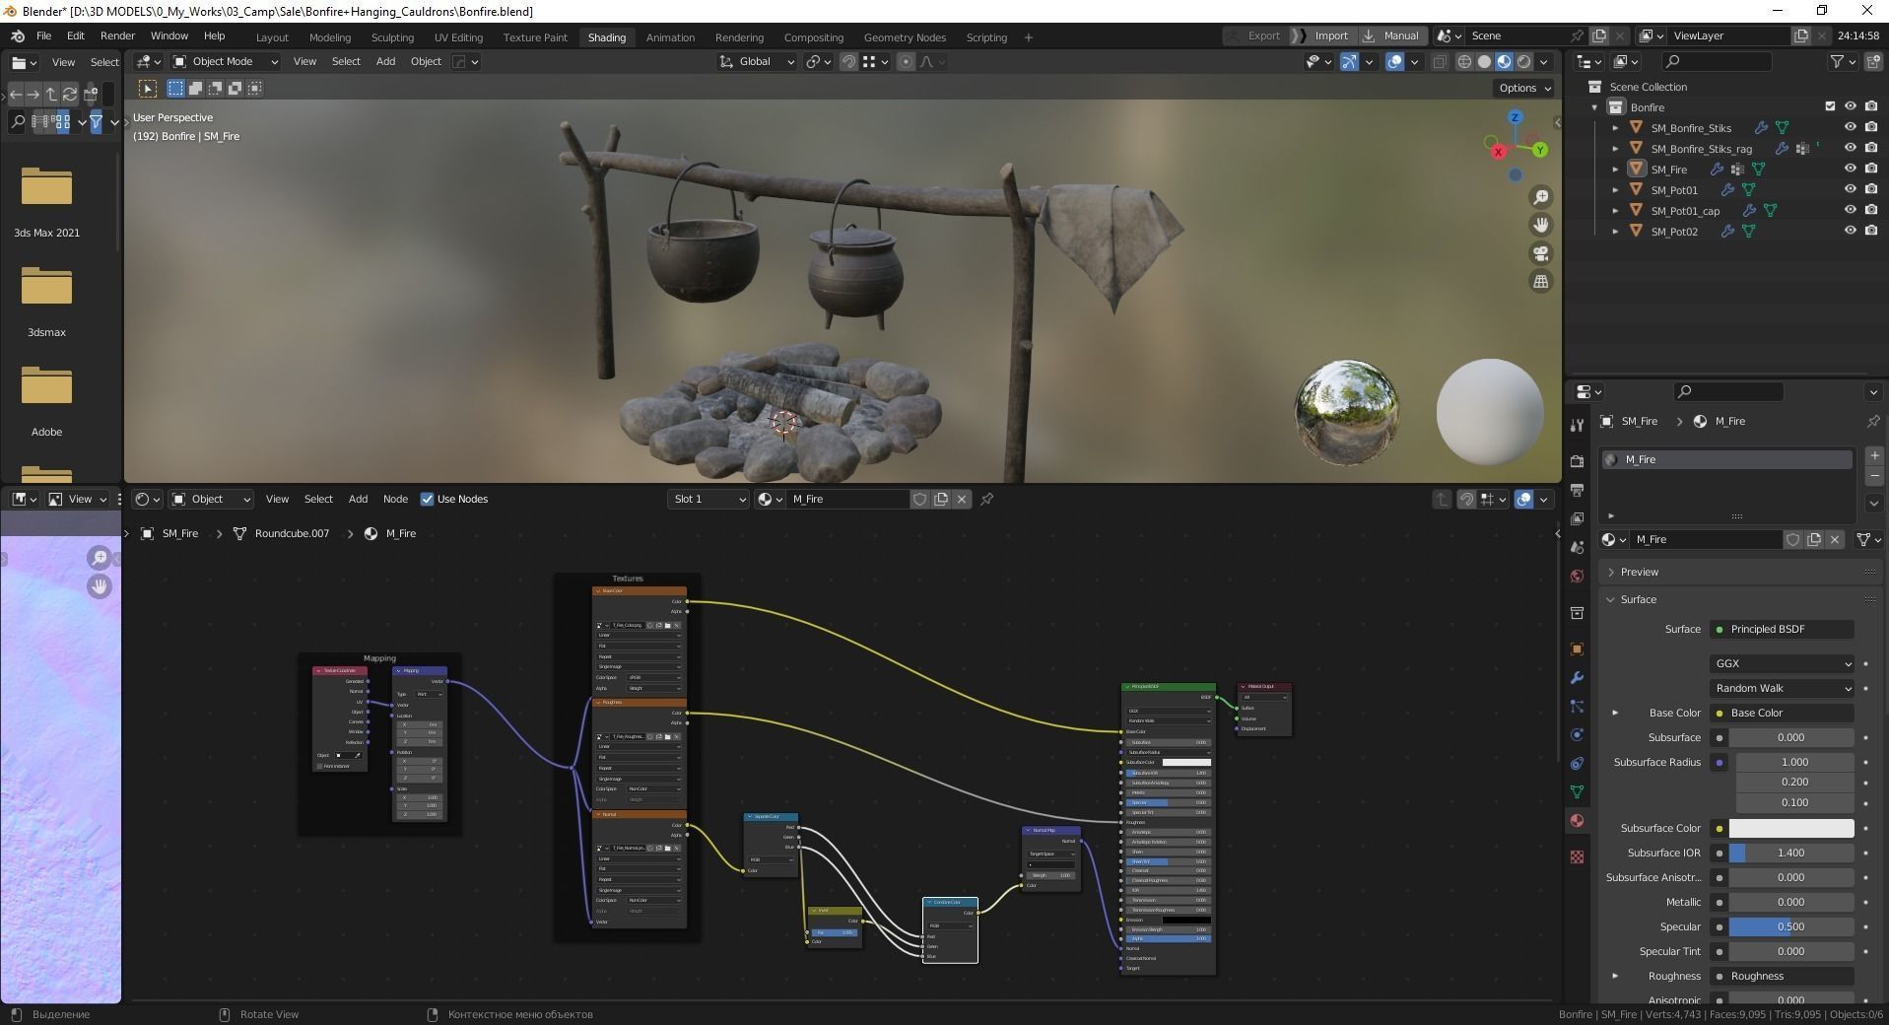1889x1025 pixels.
Task: Hide SM_Fire in viewport via eye icon
Action: pos(1850,169)
